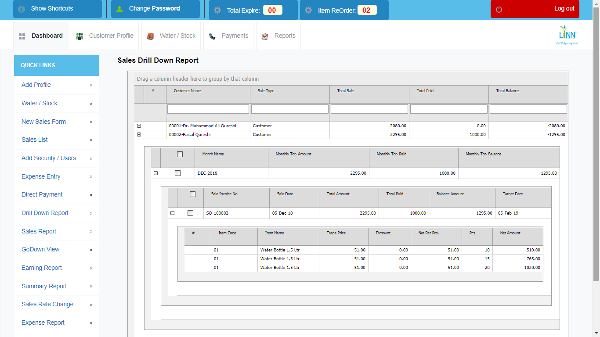Click the gear icon next to Total Expire
The height and width of the screenshot is (337, 600).
coord(217,10)
